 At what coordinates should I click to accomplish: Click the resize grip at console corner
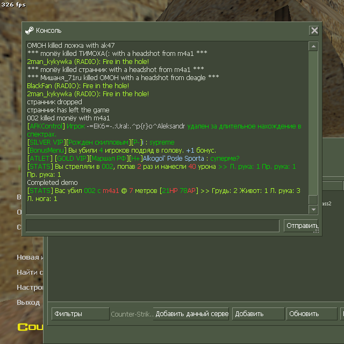pos(317,231)
